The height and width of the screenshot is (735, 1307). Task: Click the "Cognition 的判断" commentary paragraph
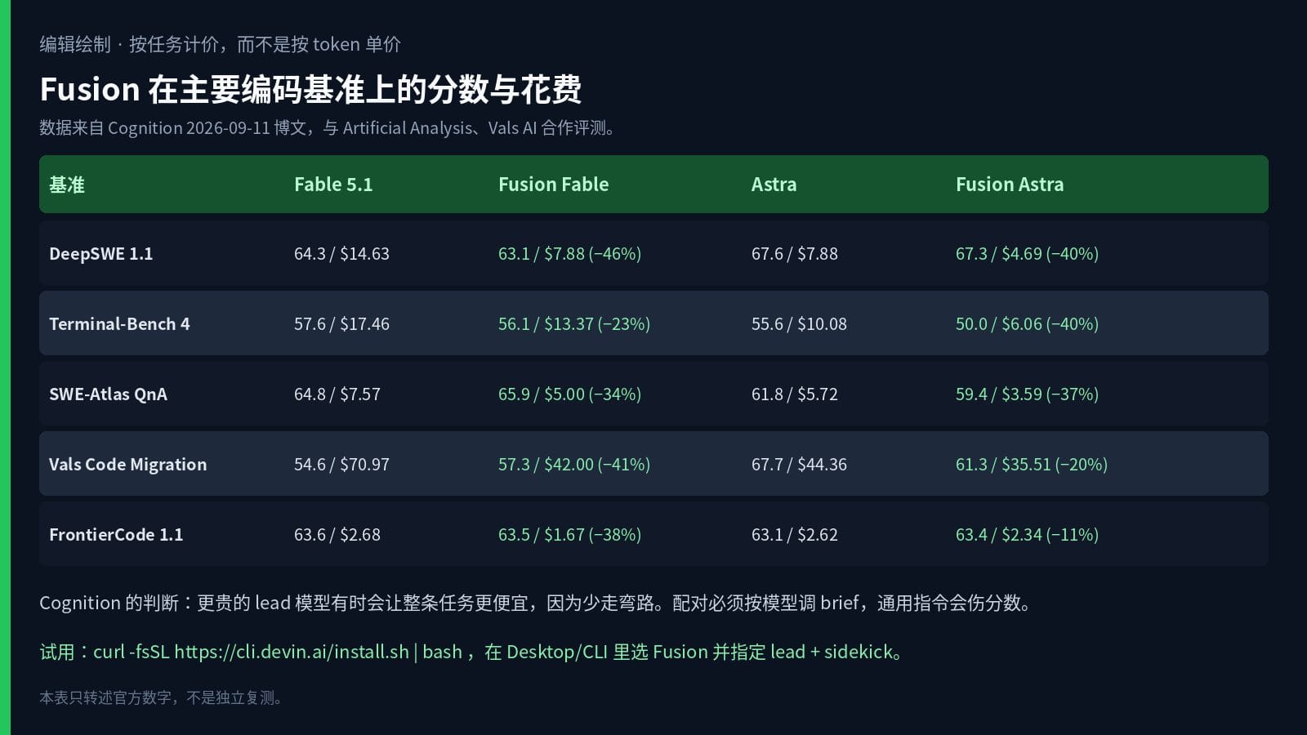[x=538, y=603]
